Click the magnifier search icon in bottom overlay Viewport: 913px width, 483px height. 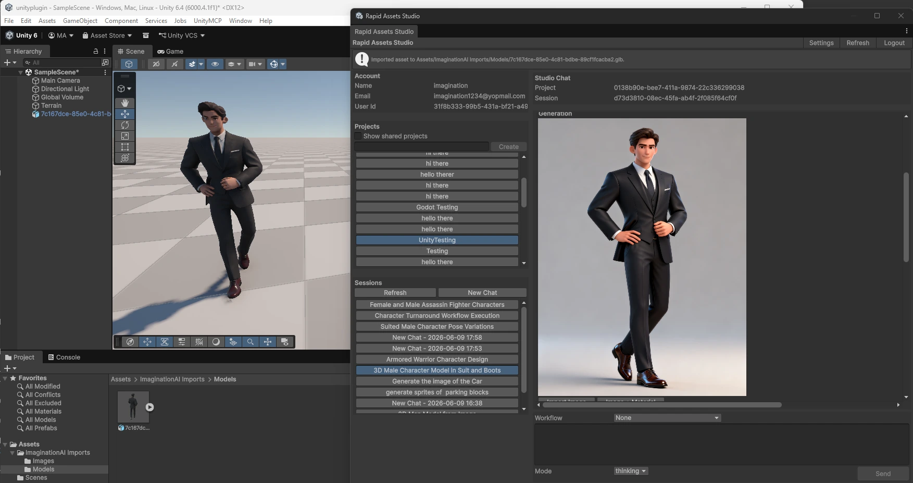point(251,342)
